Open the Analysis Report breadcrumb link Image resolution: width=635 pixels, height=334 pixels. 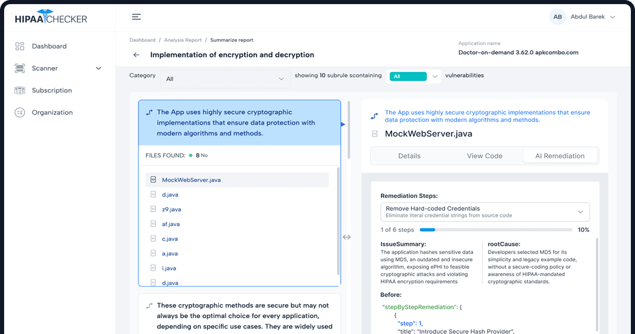tap(182, 40)
